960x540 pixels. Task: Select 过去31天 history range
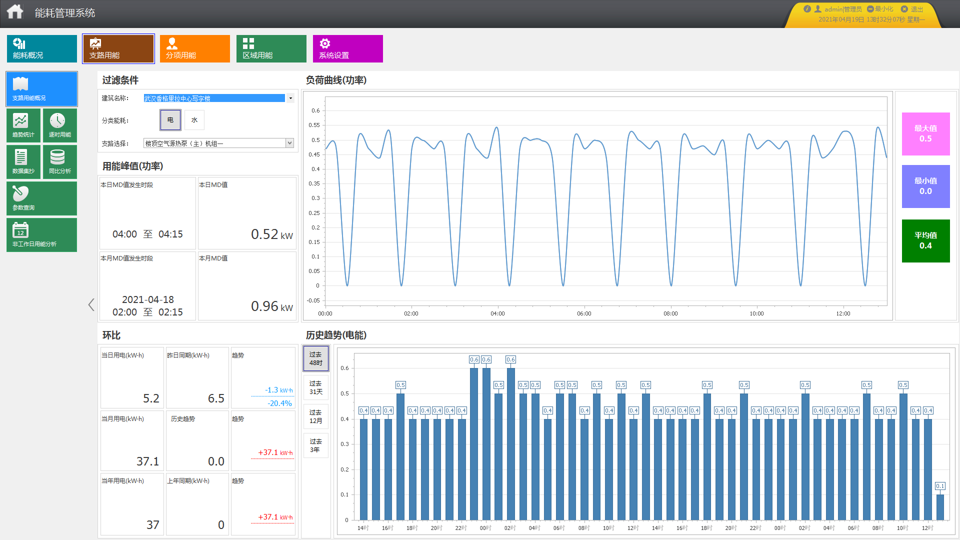(315, 387)
